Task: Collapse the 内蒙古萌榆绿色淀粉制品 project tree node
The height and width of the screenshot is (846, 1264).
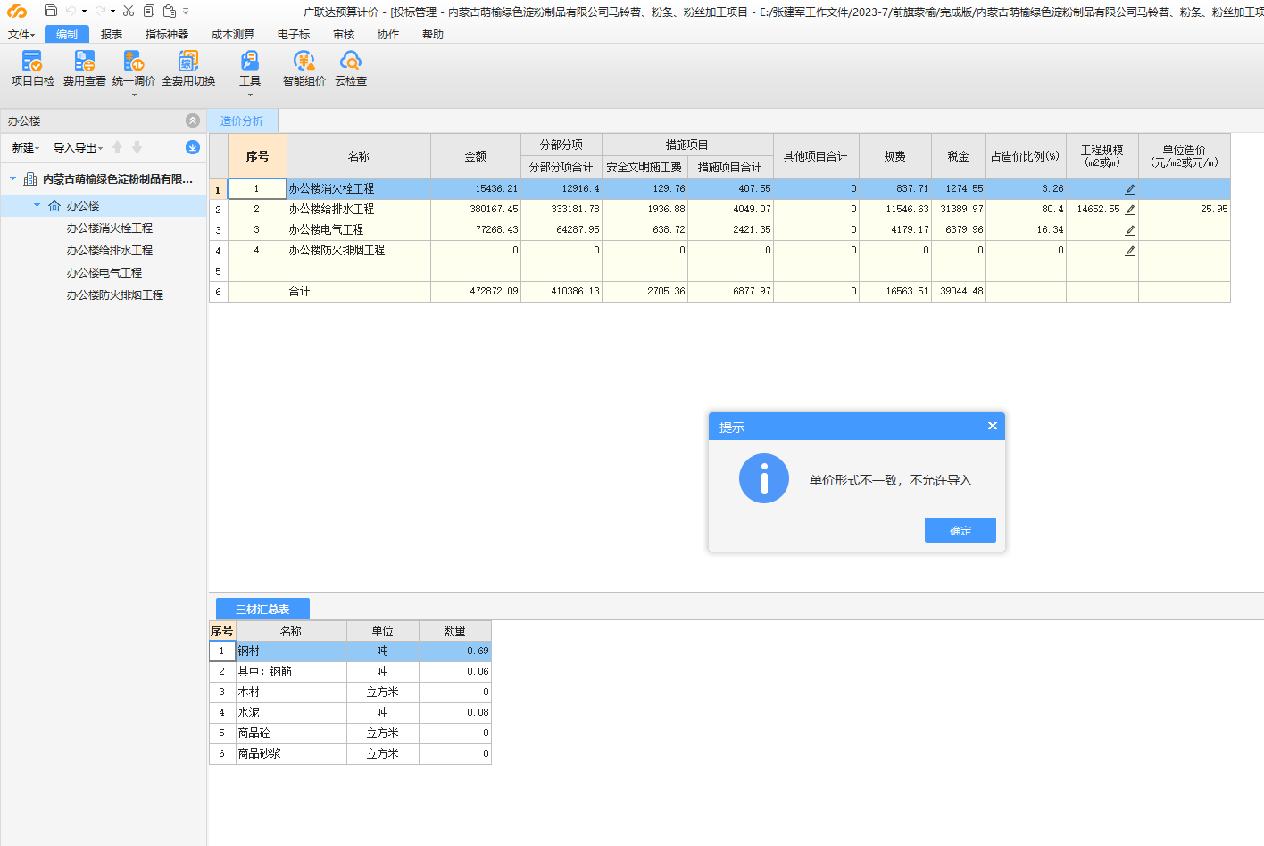Action: pos(13,178)
